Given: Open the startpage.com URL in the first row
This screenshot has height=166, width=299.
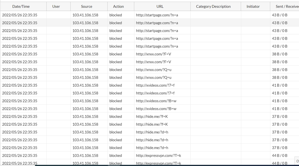Looking at the screenshot, I should pos(157,15).
